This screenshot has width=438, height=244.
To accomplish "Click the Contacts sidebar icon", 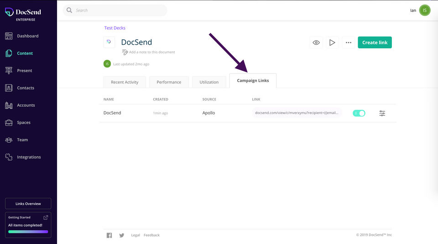I will coord(9,88).
